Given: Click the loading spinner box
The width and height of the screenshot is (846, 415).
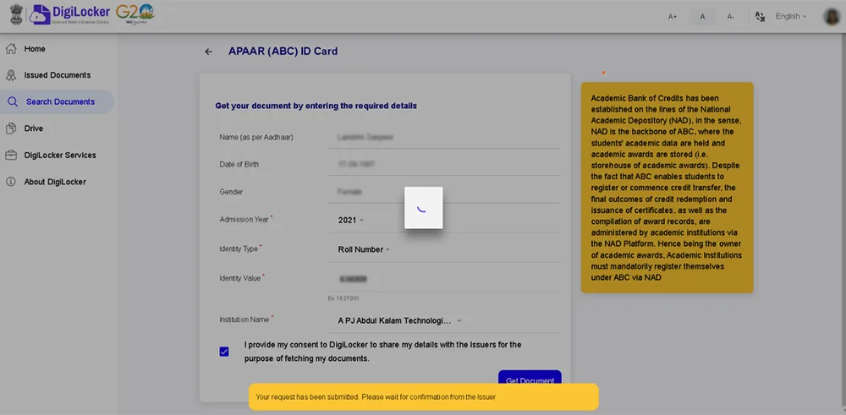Looking at the screenshot, I should click(424, 208).
